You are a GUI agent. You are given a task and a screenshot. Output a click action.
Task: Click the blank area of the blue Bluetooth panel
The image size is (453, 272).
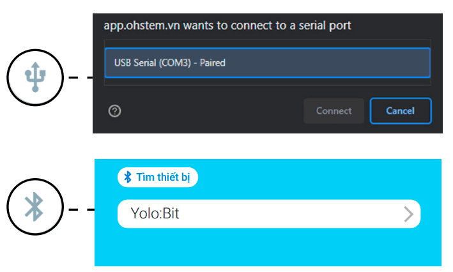pyautogui.click(x=268, y=248)
